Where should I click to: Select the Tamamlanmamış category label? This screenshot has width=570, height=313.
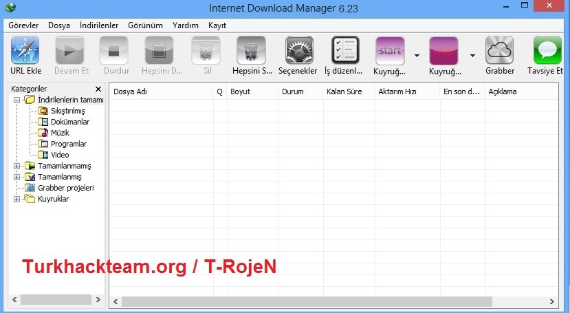pos(65,166)
